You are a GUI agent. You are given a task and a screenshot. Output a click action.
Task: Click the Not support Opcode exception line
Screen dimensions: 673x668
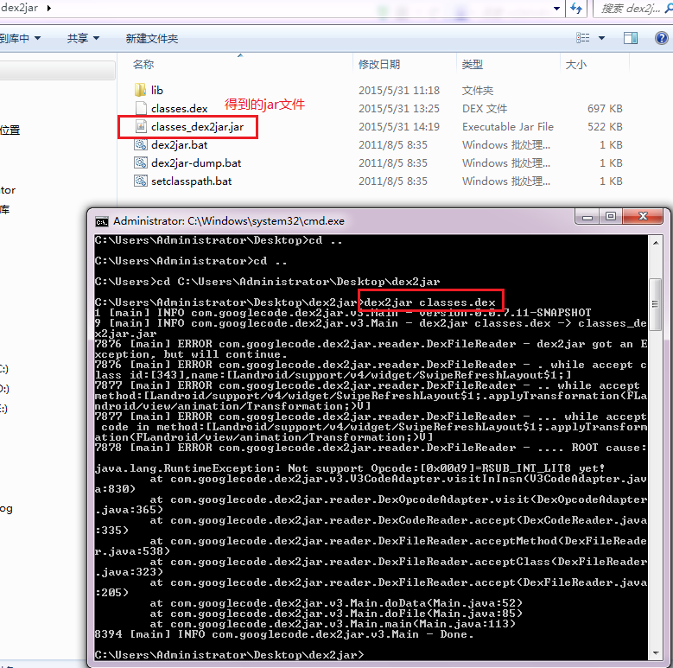tap(349, 468)
